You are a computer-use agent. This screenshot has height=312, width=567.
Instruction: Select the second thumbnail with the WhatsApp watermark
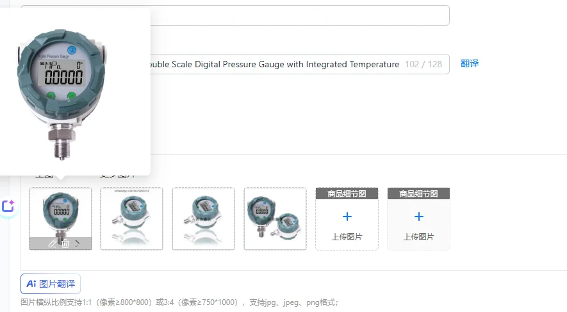pos(131,218)
